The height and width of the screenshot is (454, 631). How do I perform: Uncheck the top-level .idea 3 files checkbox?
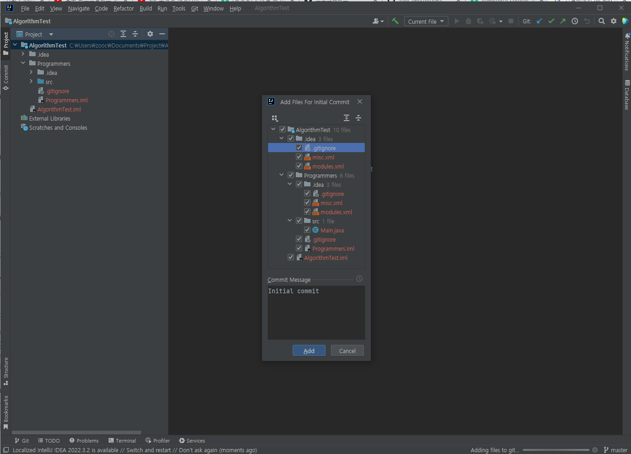pyautogui.click(x=291, y=138)
